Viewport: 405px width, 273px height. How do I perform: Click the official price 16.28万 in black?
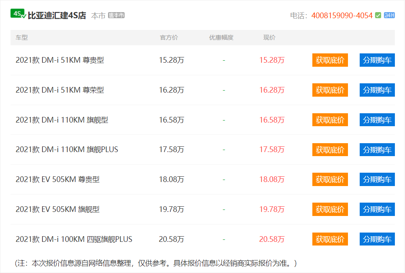(x=172, y=90)
